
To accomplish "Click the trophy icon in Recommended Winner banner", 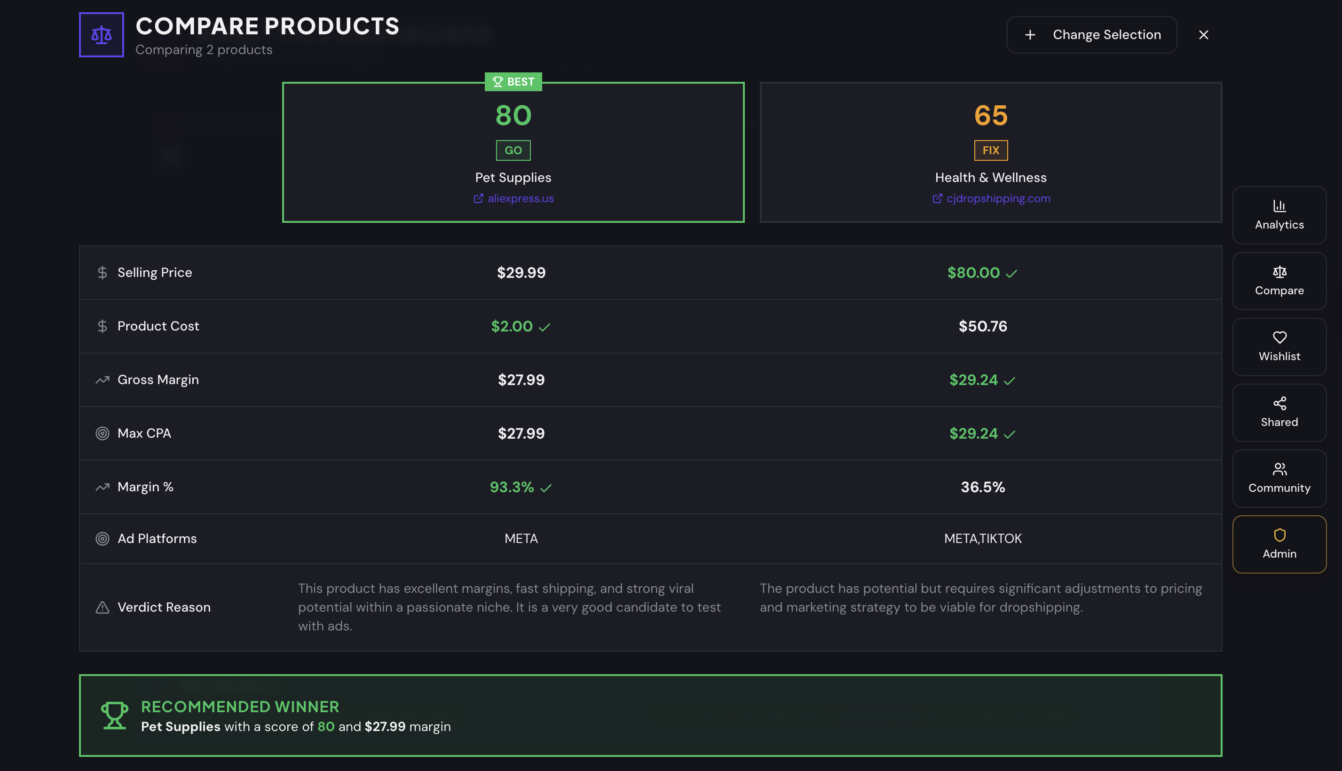I will [114, 715].
